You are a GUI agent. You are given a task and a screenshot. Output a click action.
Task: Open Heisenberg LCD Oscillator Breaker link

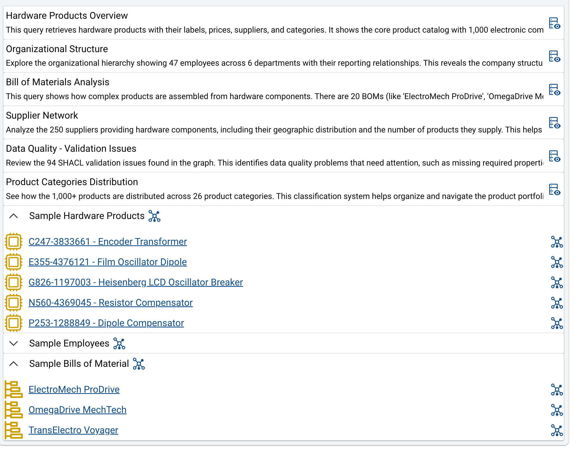click(x=135, y=282)
